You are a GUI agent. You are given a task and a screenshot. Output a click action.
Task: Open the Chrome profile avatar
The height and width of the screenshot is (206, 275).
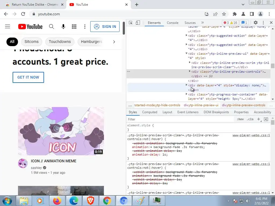[260, 14]
